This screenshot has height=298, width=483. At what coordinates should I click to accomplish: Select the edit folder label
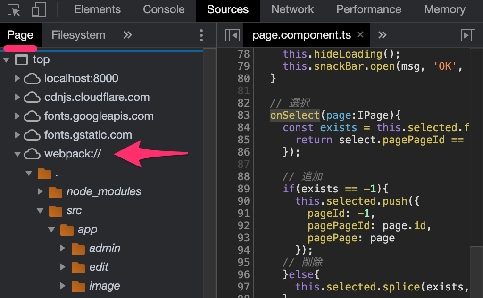point(99,267)
